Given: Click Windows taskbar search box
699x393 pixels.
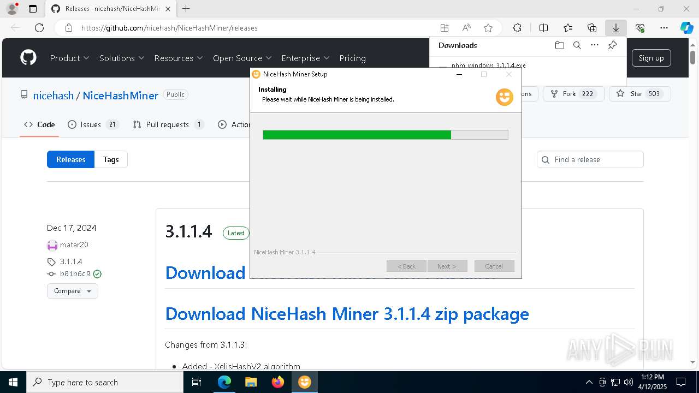Looking at the screenshot, I should tap(105, 382).
